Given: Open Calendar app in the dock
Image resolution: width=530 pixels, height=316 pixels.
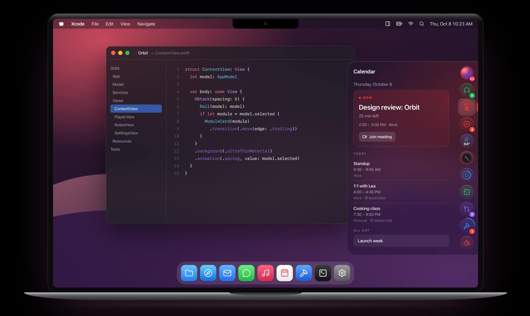Looking at the screenshot, I should 284,273.
